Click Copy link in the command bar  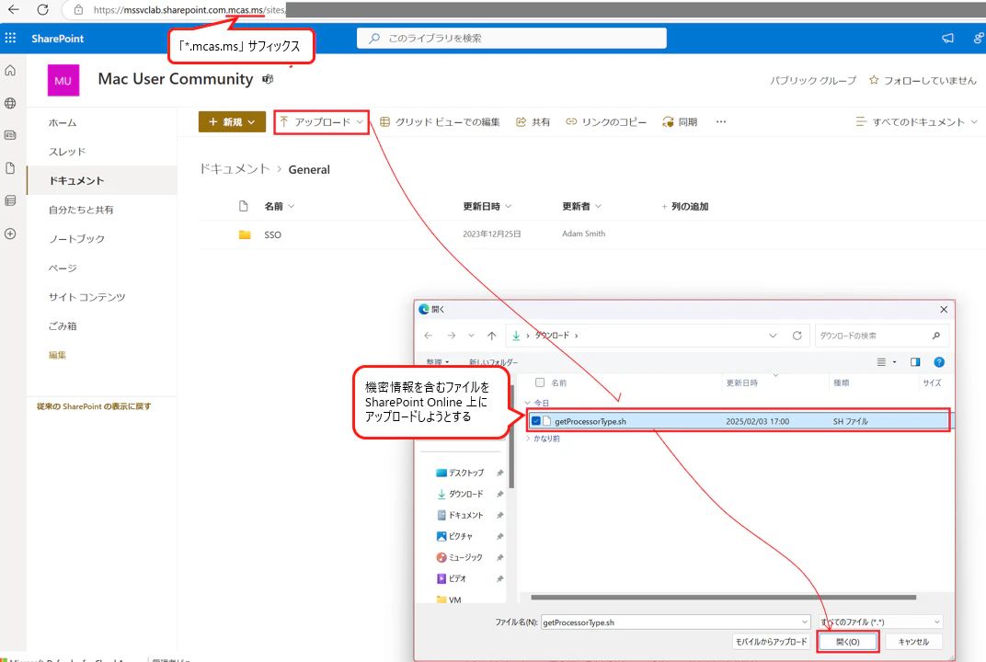click(606, 122)
